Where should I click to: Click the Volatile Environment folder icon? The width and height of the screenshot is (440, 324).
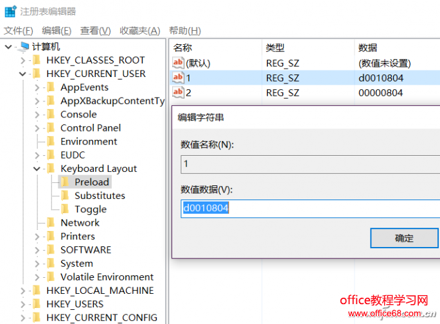click(x=51, y=277)
